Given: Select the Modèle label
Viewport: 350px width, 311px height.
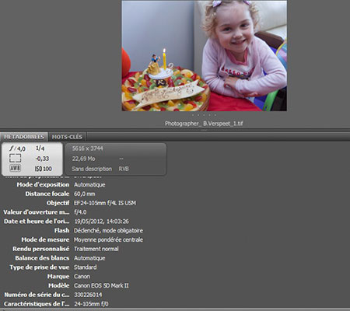Looking at the screenshot, I should coord(59,285).
